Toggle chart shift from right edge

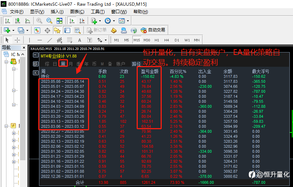(x=82, y=21)
